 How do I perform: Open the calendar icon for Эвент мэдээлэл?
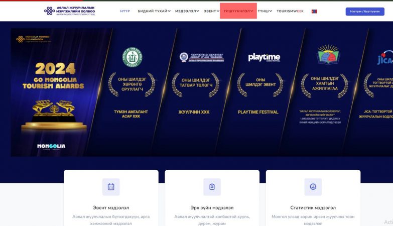(x=111, y=187)
